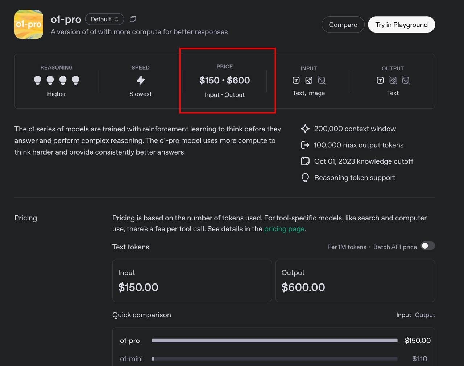Click the o1-mini comparison bar
This screenshot has height=366, width=464.
pyautogui.click(x=274, y=359)
